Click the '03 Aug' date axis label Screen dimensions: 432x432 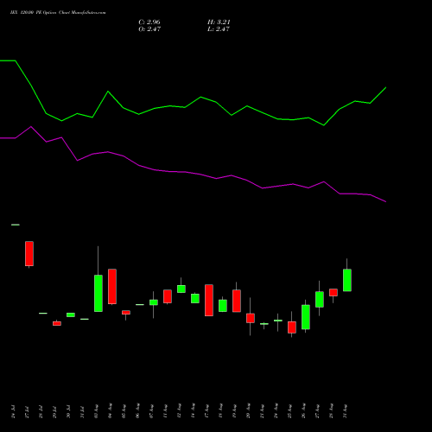pyautogui.click(x=96, y=411)
